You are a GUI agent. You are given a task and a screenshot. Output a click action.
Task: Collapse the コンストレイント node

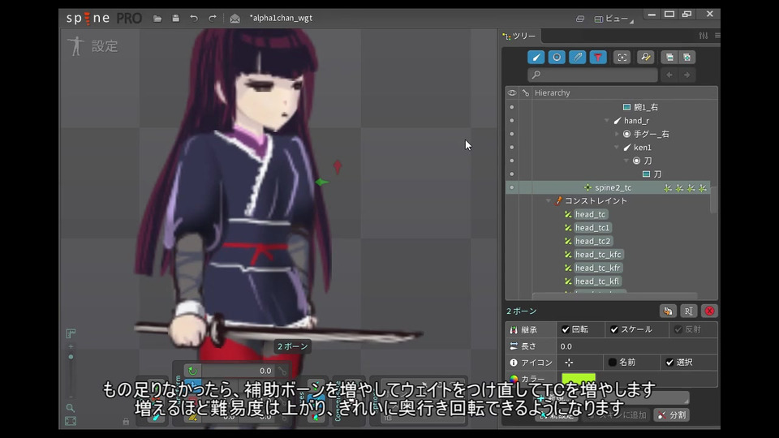[548, 201]
